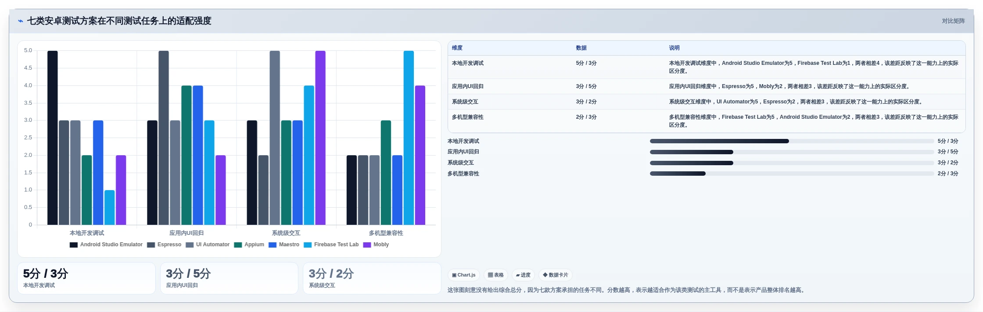The image size is (983, 312).
Task: Click the 进度 tag chip
Action: [x=523, y=275]
